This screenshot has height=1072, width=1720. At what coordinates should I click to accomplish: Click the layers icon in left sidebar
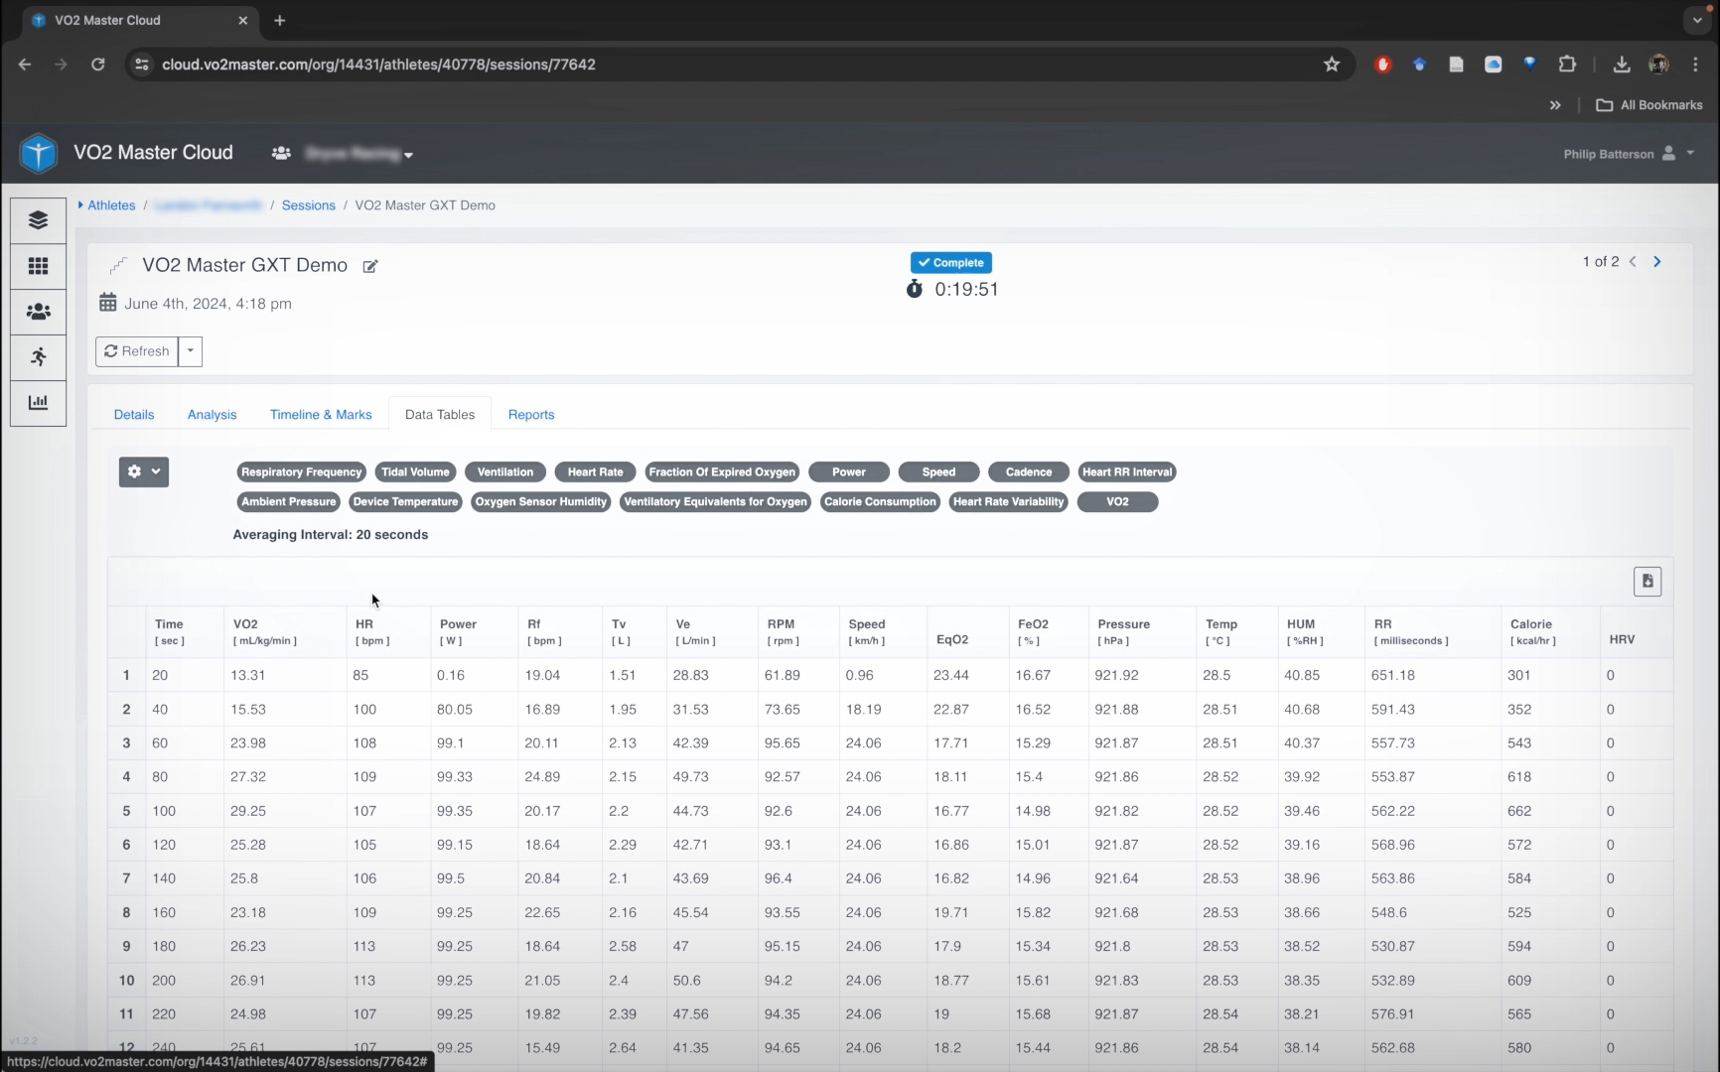38,220
